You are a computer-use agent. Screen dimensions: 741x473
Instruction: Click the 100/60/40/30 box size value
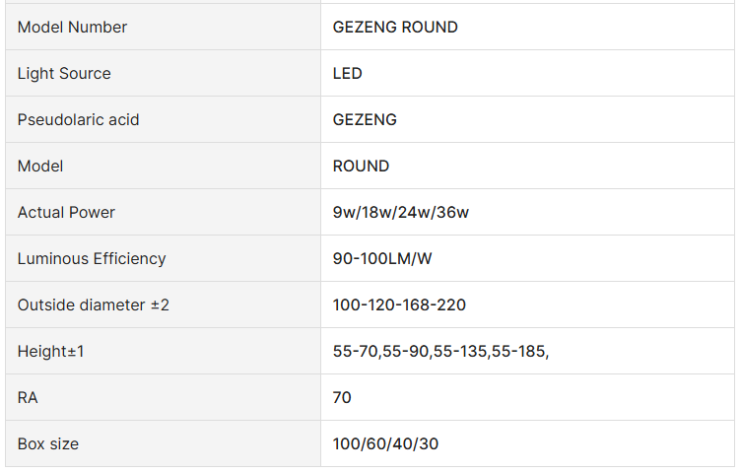point(385,444)
